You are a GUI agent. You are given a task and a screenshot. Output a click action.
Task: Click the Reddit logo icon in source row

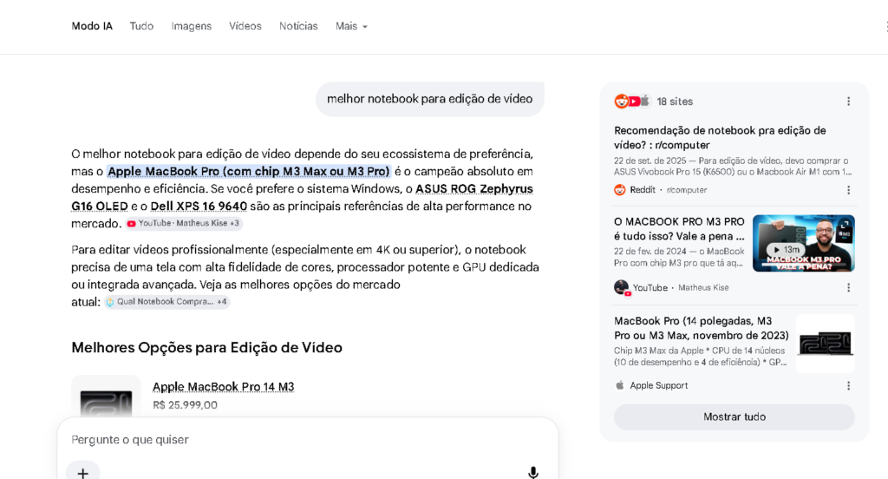(x=620, y=190)
